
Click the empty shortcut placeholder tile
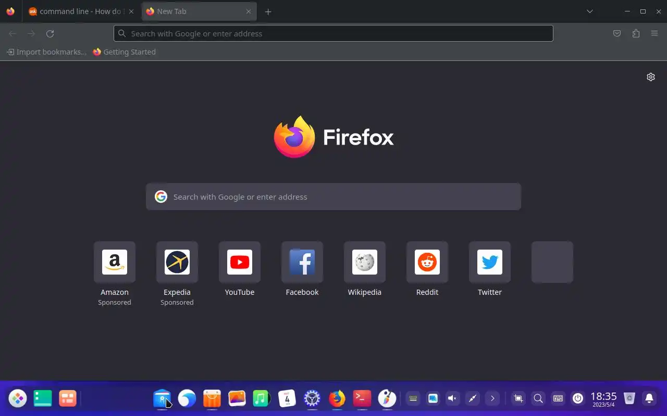(552, 262)
